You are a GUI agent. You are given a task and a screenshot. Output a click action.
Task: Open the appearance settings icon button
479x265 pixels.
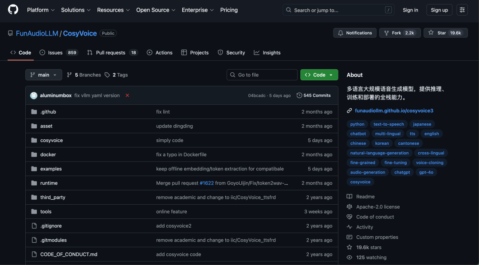[x=462, y=10]
